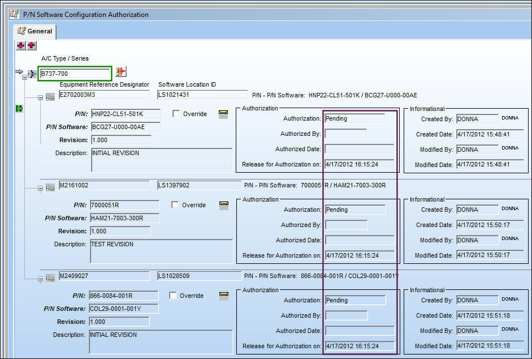The height and width of the screenshot is (359, 532).
Task: Click Created Date 4/17/2012 15:48:41 field
Action: click(490, 134)
